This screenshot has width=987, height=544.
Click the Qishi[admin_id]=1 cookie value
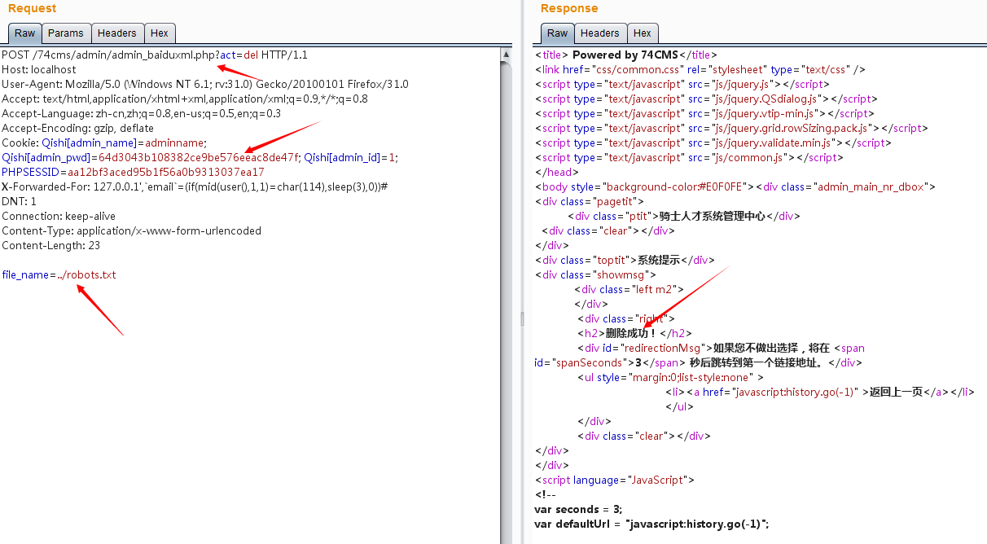[x=351, y=157]
